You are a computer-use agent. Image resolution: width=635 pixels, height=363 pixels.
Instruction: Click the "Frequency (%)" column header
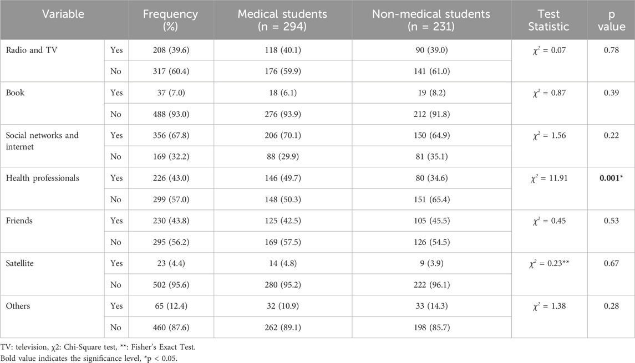point(170,19)
